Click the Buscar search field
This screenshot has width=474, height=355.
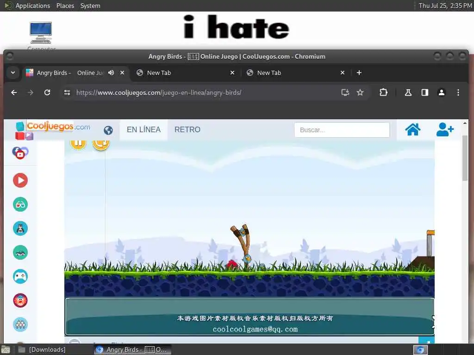coord(342,130)
